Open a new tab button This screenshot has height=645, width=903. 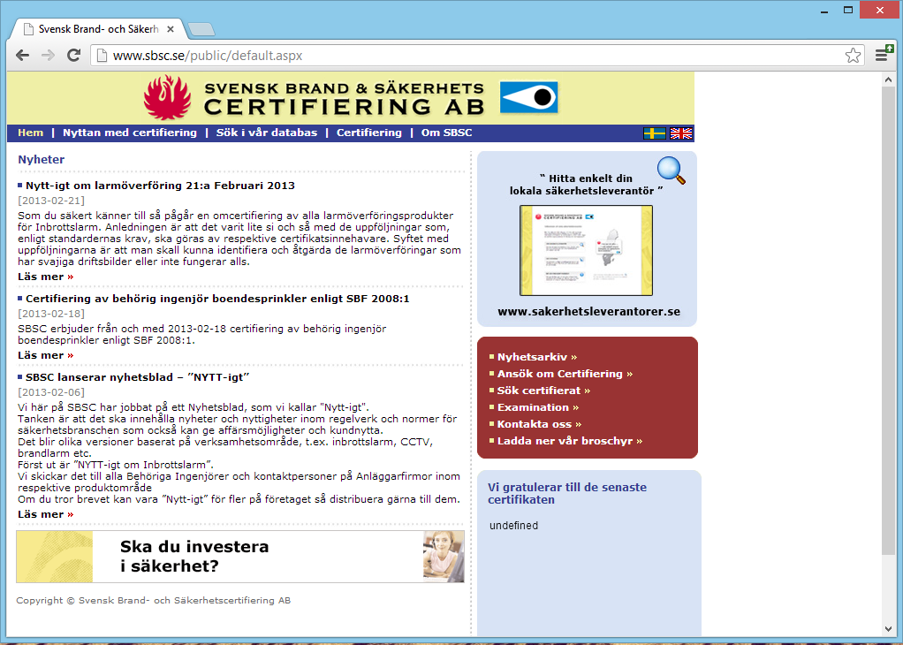[x=201, y=29]
